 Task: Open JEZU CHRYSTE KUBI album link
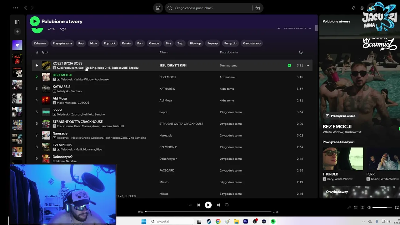tap(173, 66)
